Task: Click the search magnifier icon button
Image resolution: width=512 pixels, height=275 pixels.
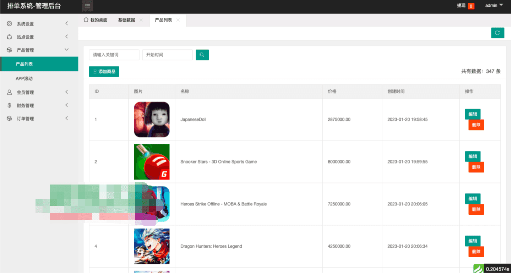Action: coord(202,55)
